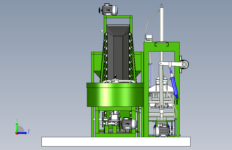This screenshot has width=232, height=150.
Task: Select the white lever arm with ring end
Action: pos(174,64)
